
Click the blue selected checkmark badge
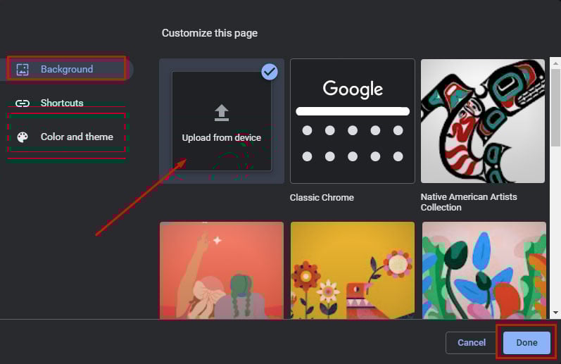point(270,72)
